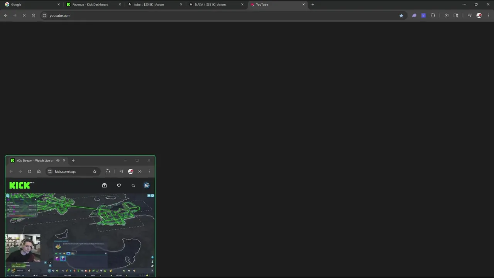
Task: Open new tab in Kick window
Action: pos(73,161)
